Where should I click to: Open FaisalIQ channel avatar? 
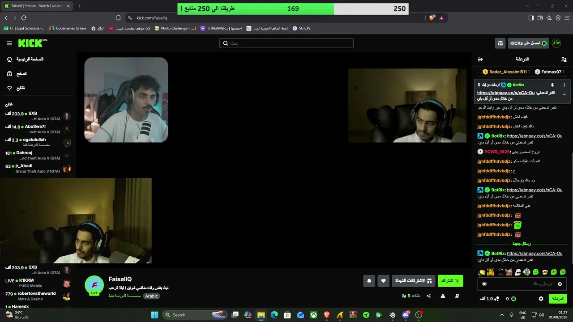94,285
